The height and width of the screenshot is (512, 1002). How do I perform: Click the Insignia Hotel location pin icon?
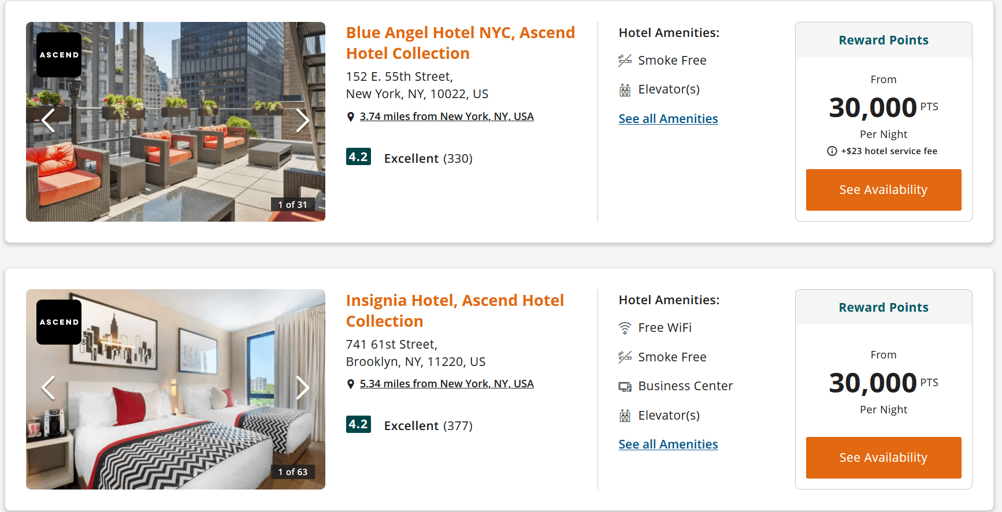pyautogui.click(x=350, y=384)
